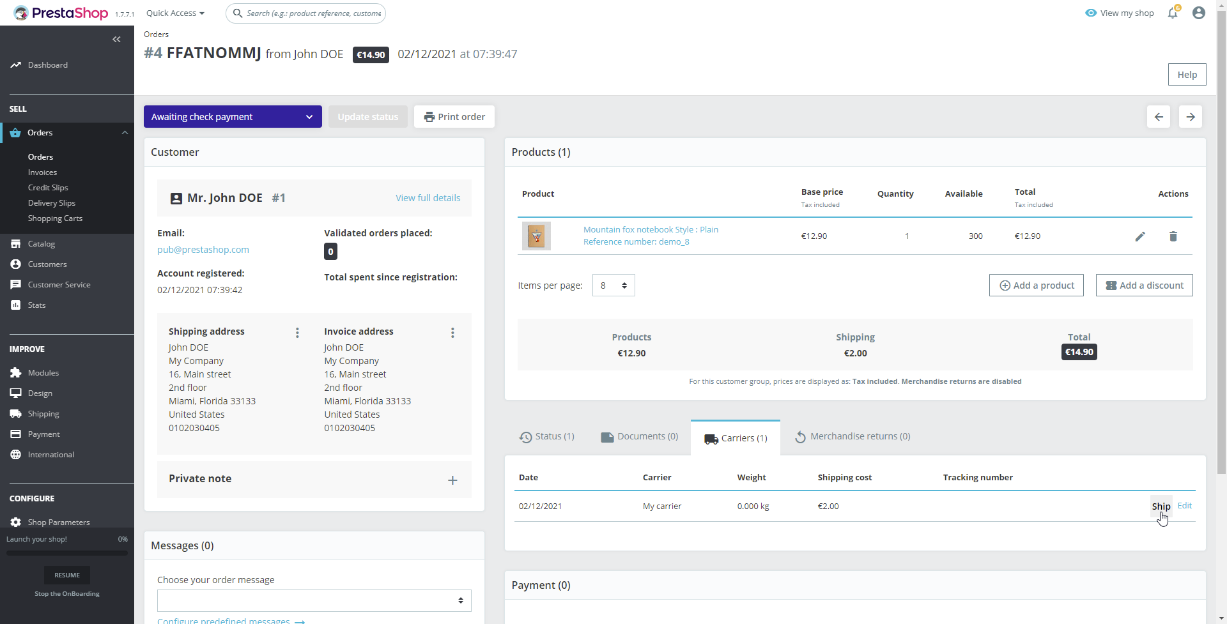Open shipping address options three-dot menu
Screen dimensions: 1227x624
[297, 333]
